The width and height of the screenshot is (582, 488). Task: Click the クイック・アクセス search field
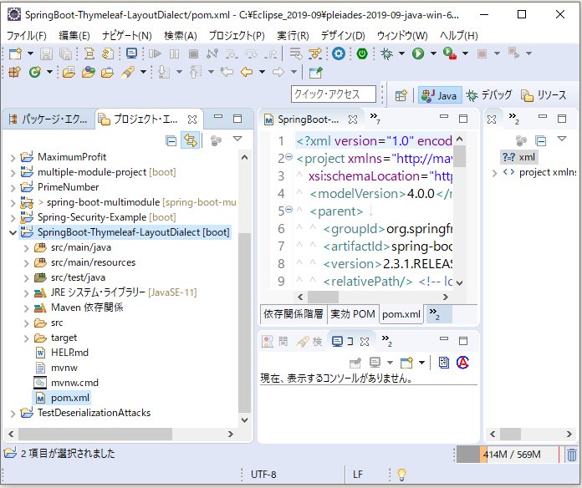pos(334,94)
